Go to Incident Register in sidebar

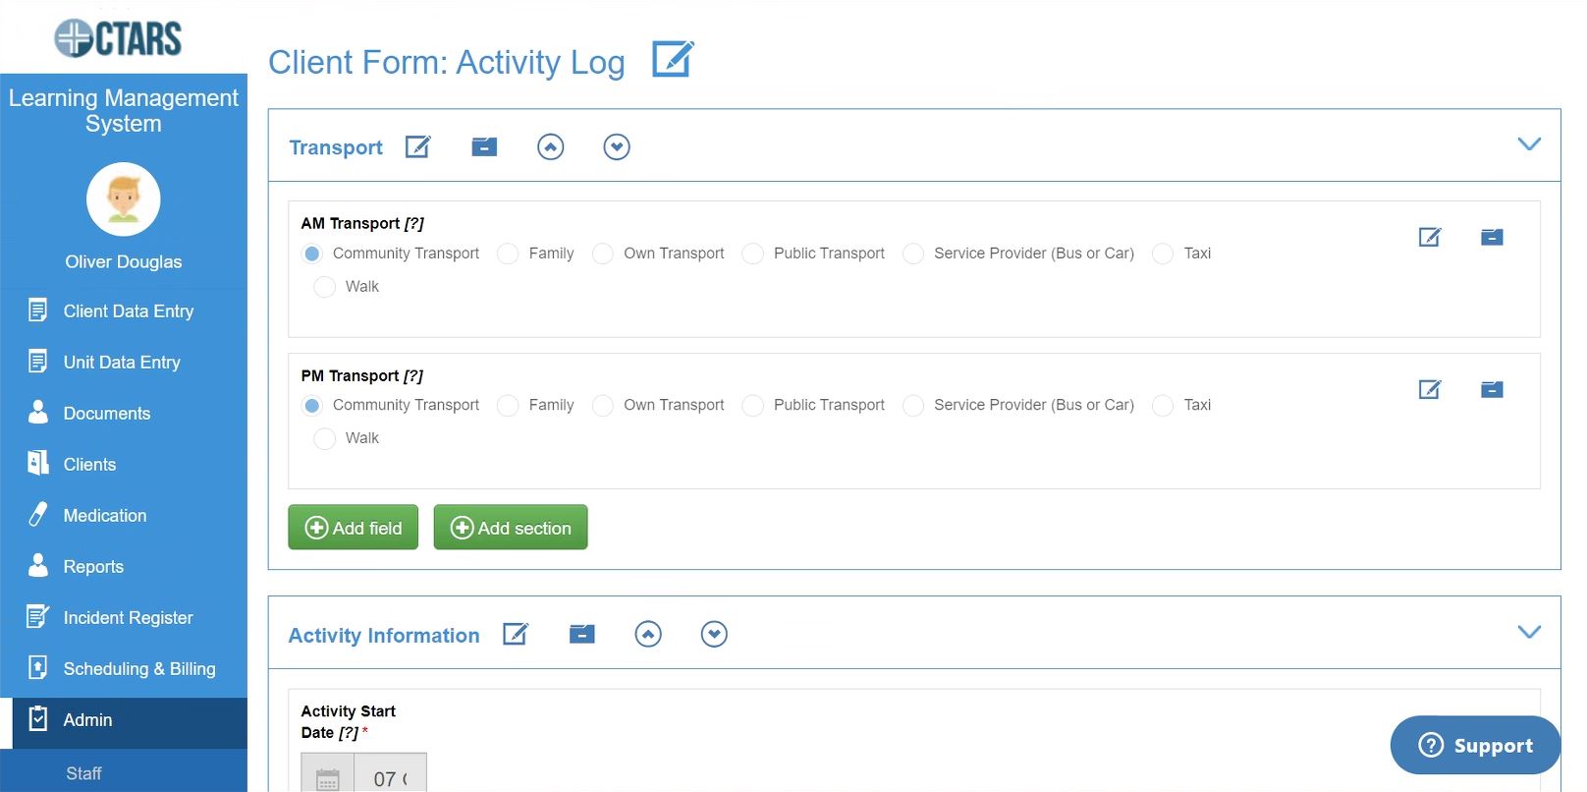click(x=128, y=618)
